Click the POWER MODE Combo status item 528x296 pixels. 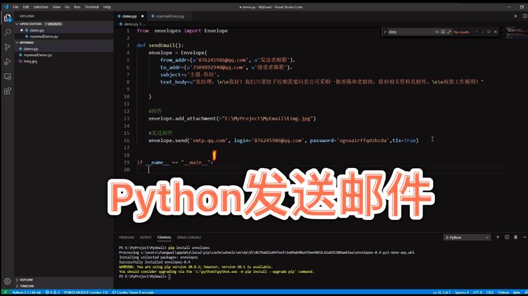[x=86, y=292]
